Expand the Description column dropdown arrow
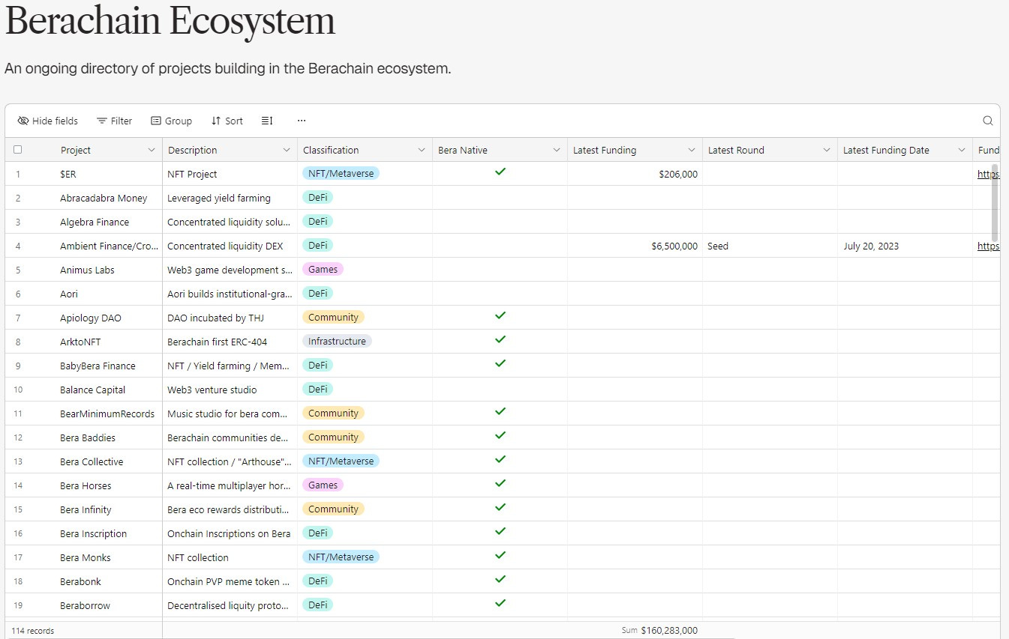Viewport: 1009px width, 639px height. (287, 151)
